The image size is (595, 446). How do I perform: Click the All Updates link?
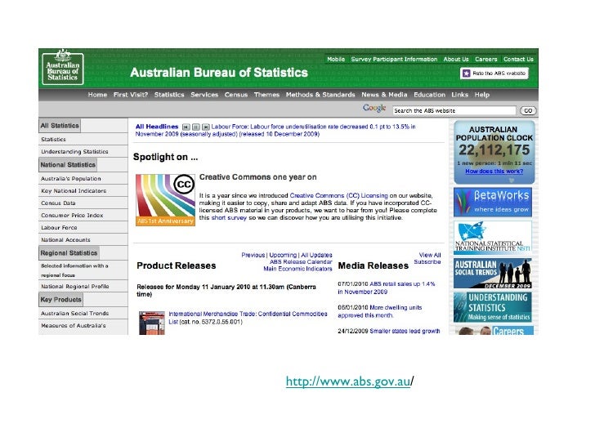coord(316,255)
